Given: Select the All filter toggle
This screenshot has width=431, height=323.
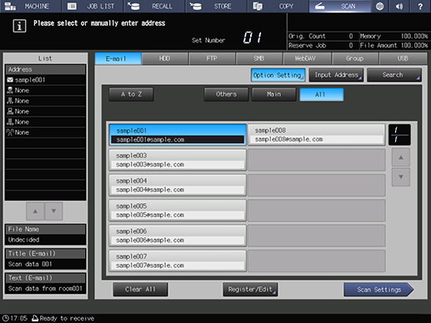Looking at the screenshot, I should point(321,95).
